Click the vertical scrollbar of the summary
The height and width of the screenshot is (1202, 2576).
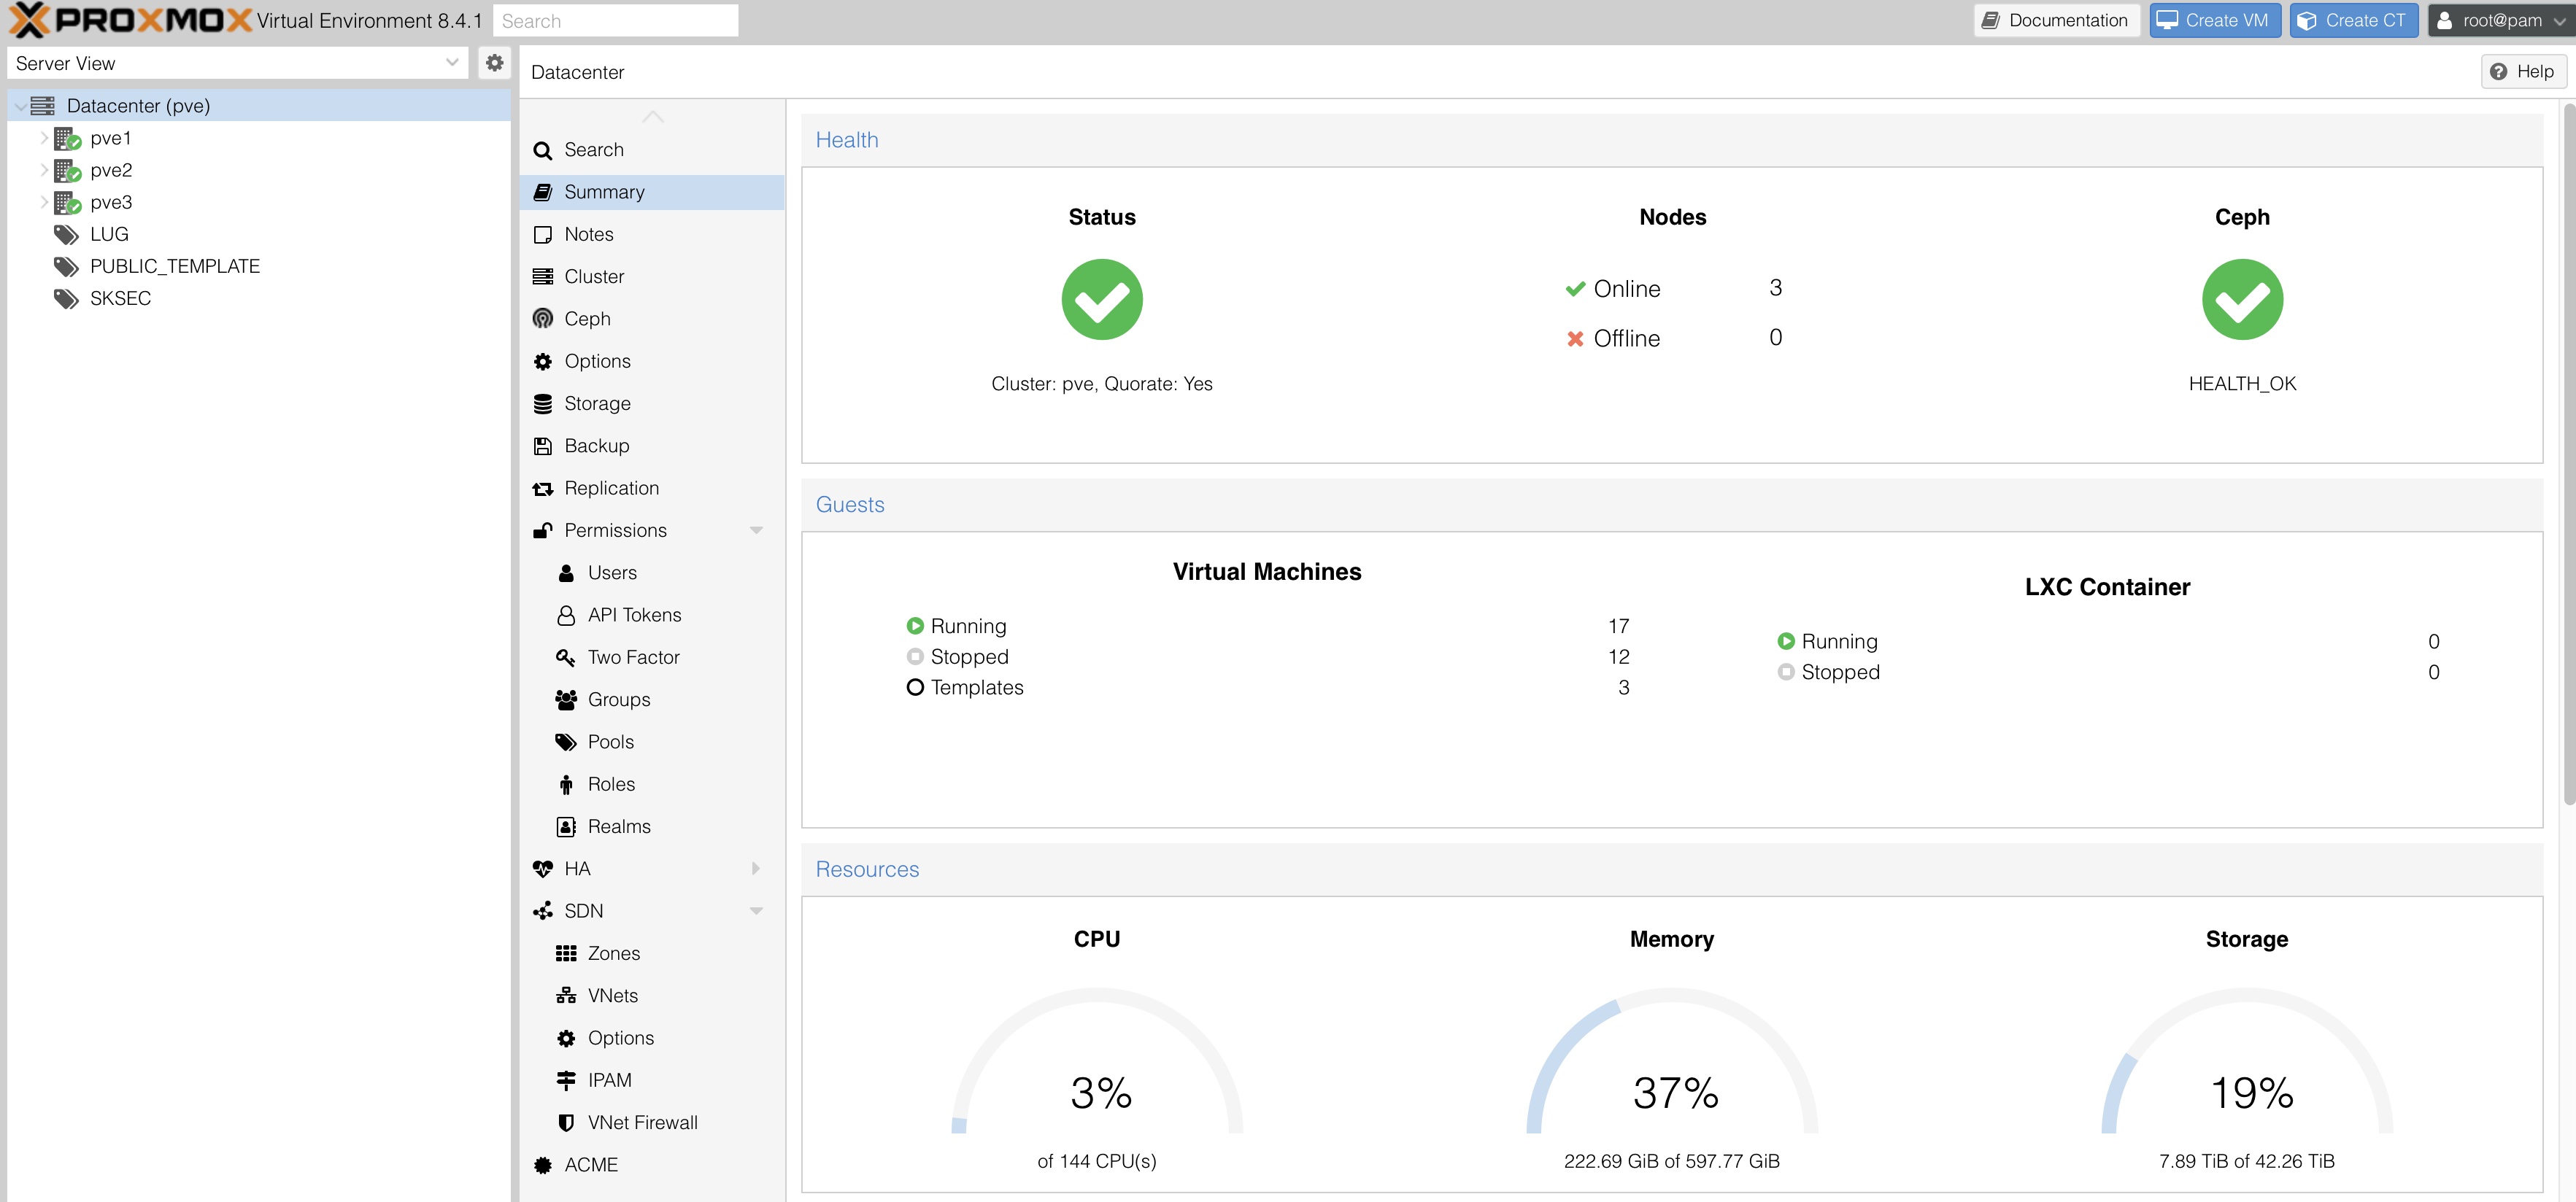(x=2568, y=454)
